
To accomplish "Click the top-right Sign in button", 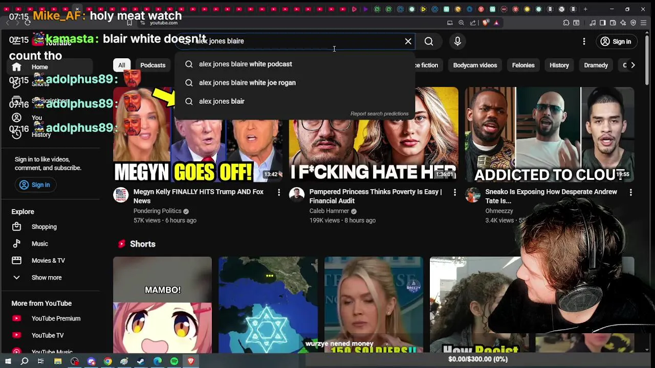I will tap(616, 41).
